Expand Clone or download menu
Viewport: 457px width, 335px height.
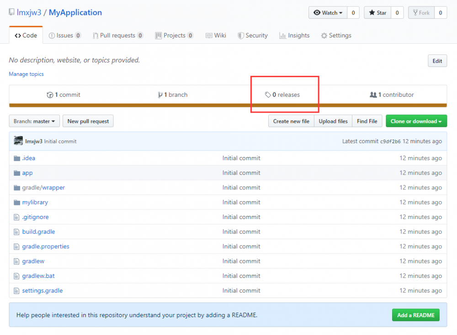[416, 121]
